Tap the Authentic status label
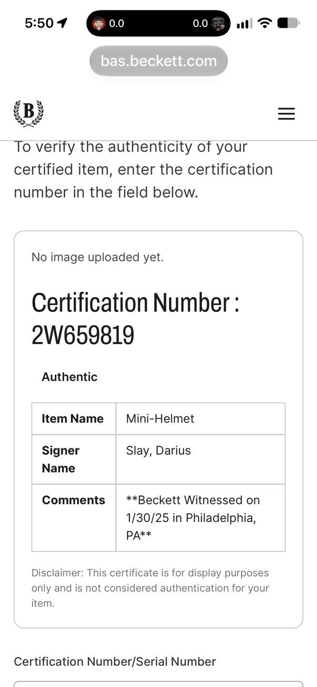Viewport: 317px width, 687px height. pyautogui.click(x=70, y=377)
